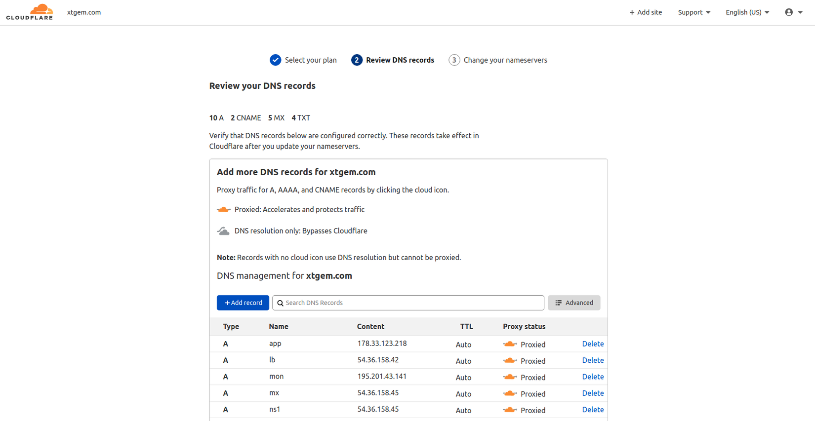Toggle proxy cloud for the mon record

click(x=510, y=377)
